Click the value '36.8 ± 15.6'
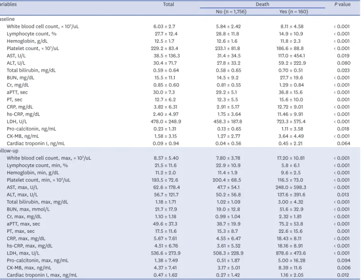The height and width of the screenshot is (280, 361). [291, 92]
